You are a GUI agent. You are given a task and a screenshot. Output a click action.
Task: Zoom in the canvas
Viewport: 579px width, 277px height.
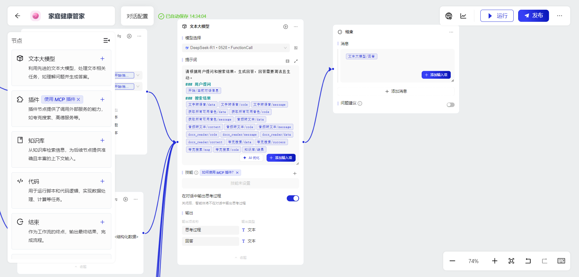(495, 261)
